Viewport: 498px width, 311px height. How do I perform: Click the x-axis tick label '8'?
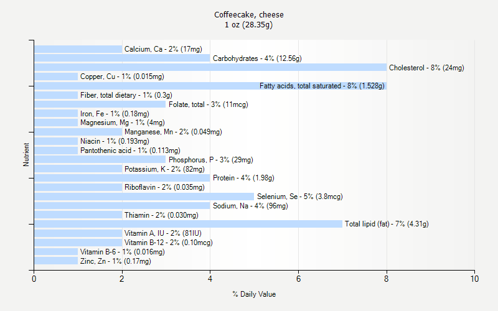[x=386, y=279]
